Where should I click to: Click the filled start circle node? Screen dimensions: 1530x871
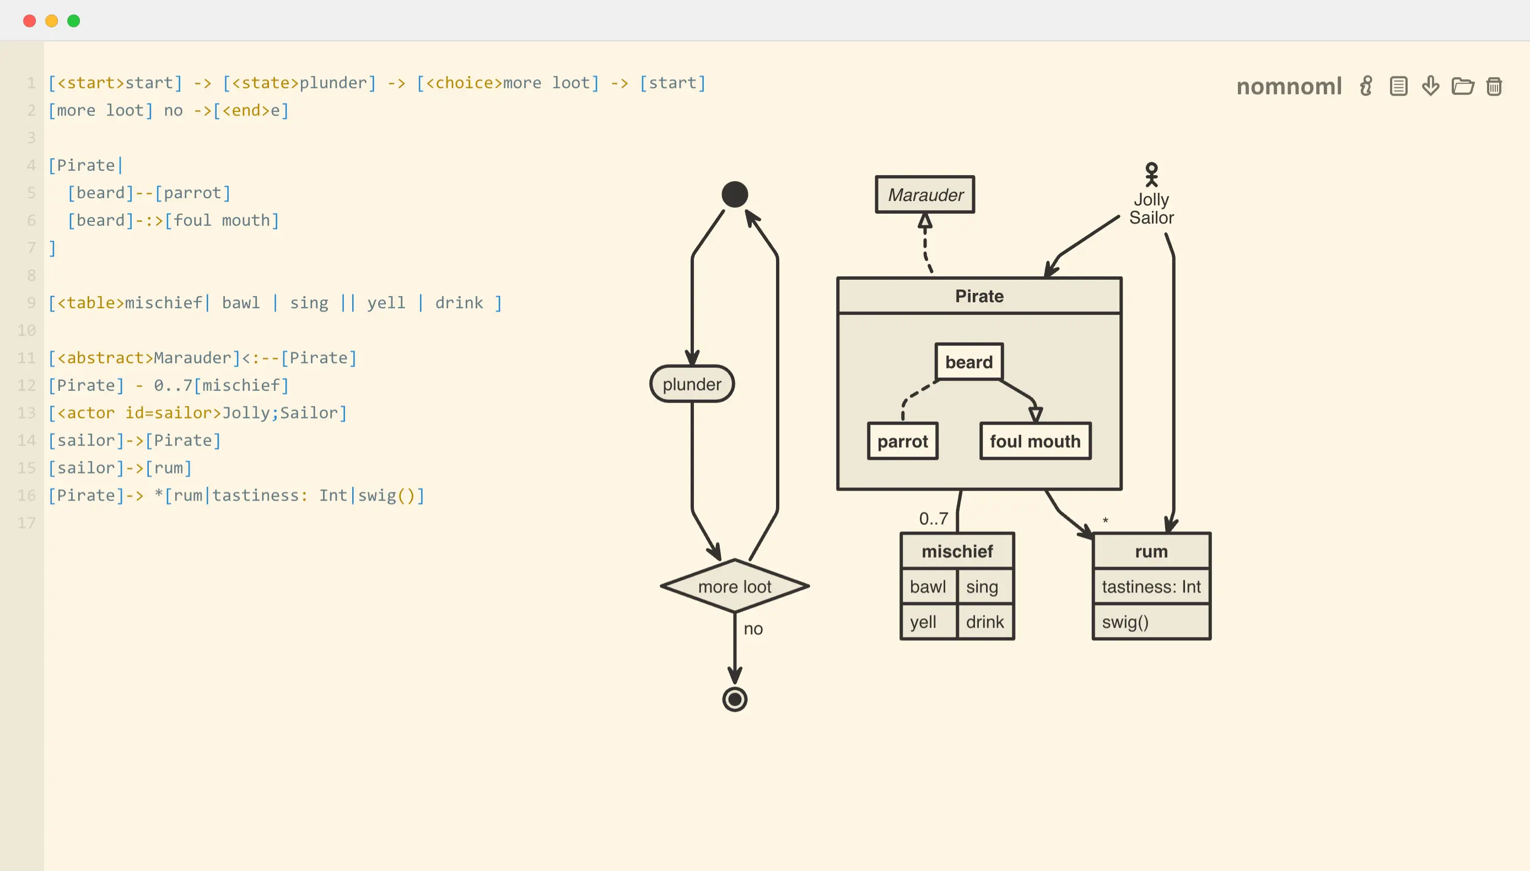pyautogui.click(x=735, y=194)
